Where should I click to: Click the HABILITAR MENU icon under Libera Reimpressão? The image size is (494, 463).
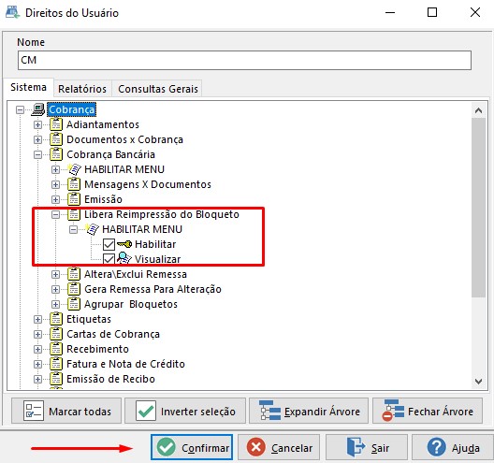[93, 229]
